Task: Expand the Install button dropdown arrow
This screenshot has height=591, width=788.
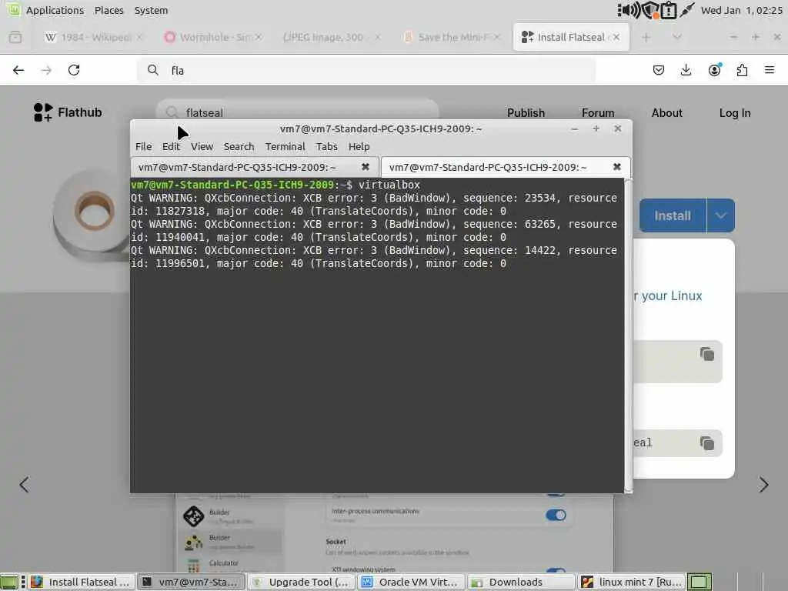Action: click(x=720, y=215)
